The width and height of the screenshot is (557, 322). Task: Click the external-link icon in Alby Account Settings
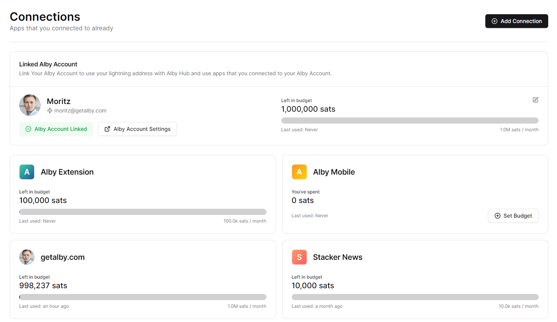pyautogui.click(x=107, y=129)
